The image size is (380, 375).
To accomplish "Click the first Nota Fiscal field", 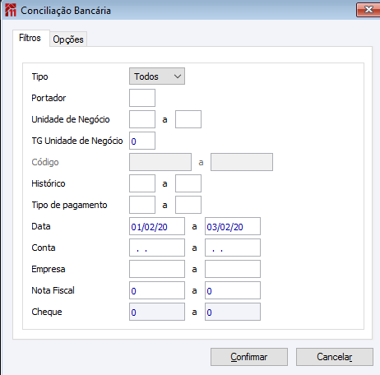I will point(157,290).
